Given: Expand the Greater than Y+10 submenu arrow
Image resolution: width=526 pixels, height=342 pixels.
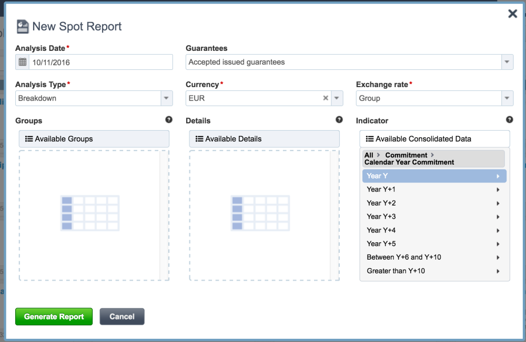Looking at the screenshot, I should (x=498, y=271).
